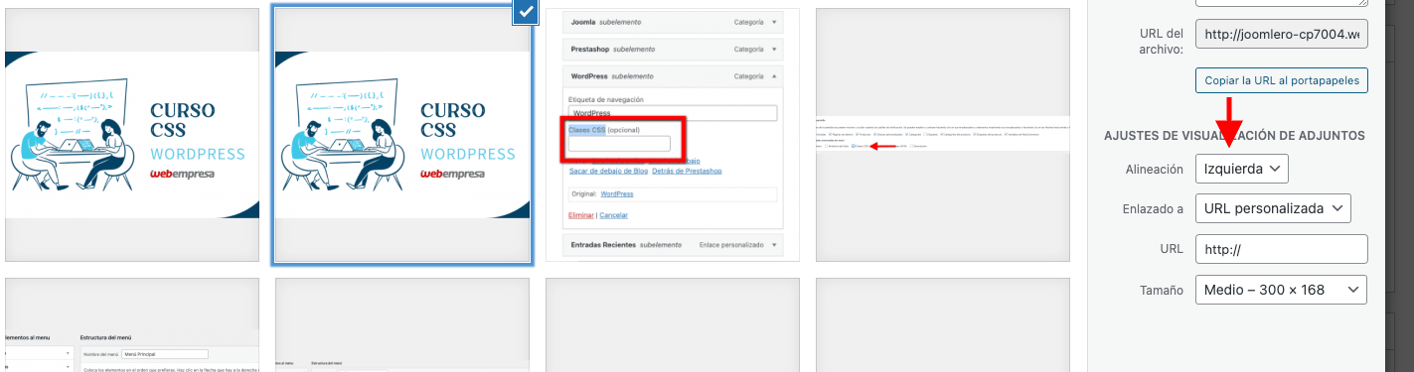Screen dimensions: 1414x372
Task: Open the Alineación dropdown set to Izquierda
Action: coord(1242,169)
